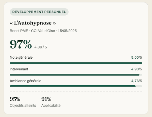Click the Ambiance générale label
This screenshot has height=117, width=152.
25,81
